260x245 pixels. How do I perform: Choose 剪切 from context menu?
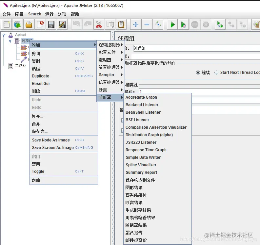64,54
